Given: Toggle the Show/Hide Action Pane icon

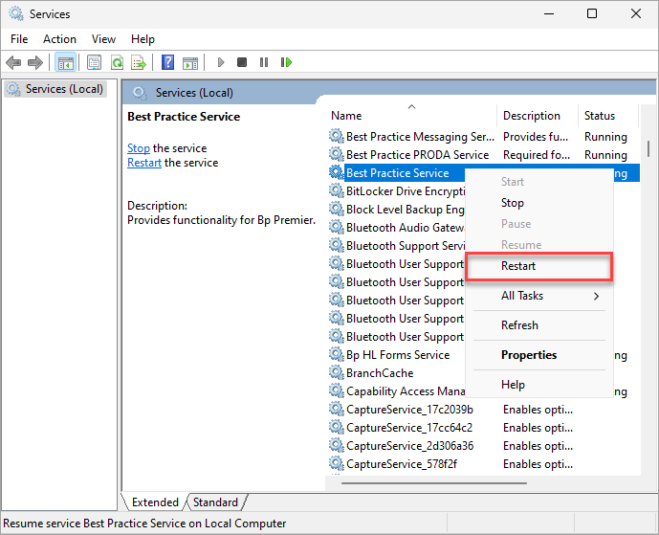Looking at the screenshot, I should click(190, 62).
